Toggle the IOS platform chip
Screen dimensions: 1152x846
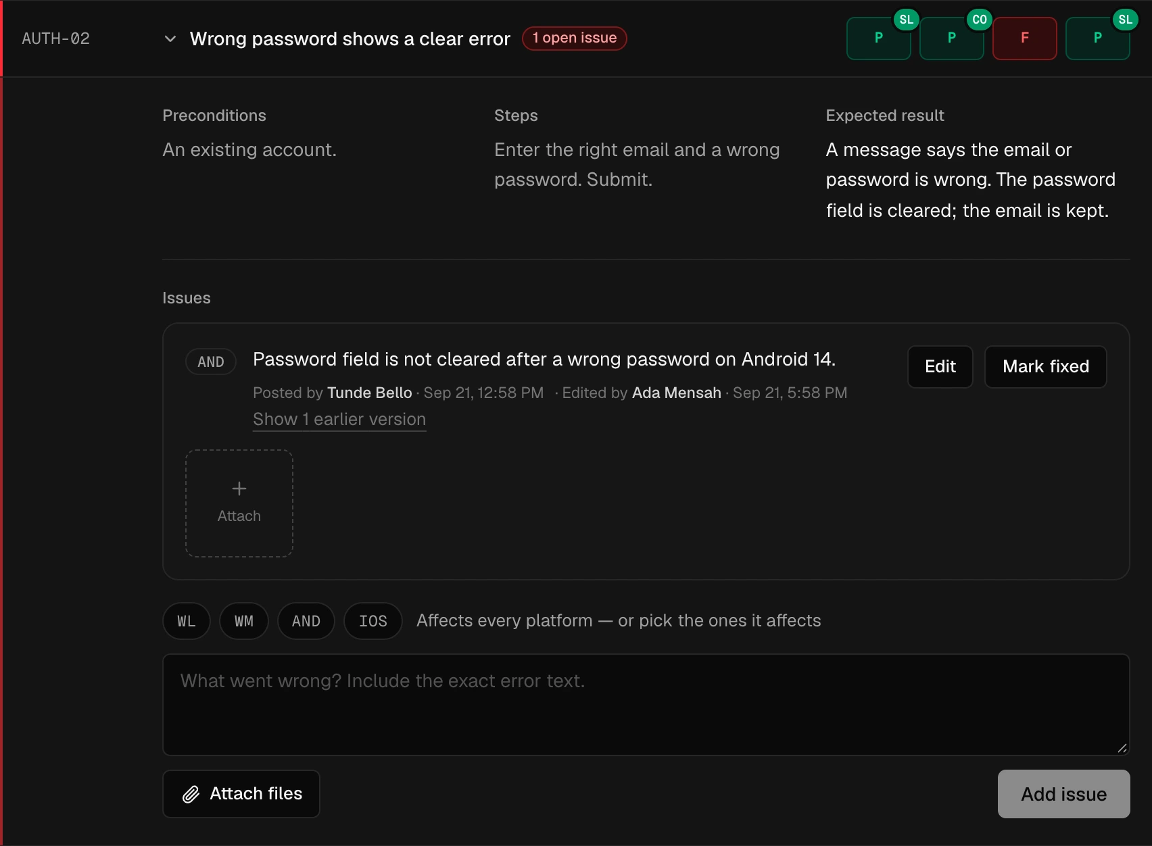click(373, 621)
